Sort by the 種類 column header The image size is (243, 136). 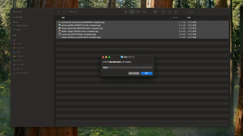[189, 18]
